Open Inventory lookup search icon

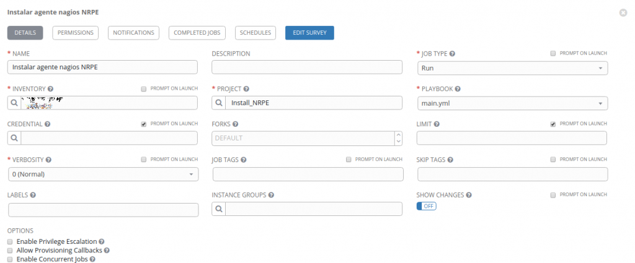click(14, 103)
